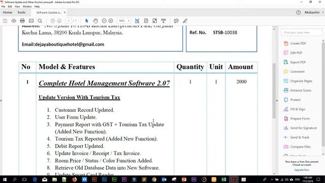Add a sticky note comment
The image size is (325, 183).
[x=176, y=21]
